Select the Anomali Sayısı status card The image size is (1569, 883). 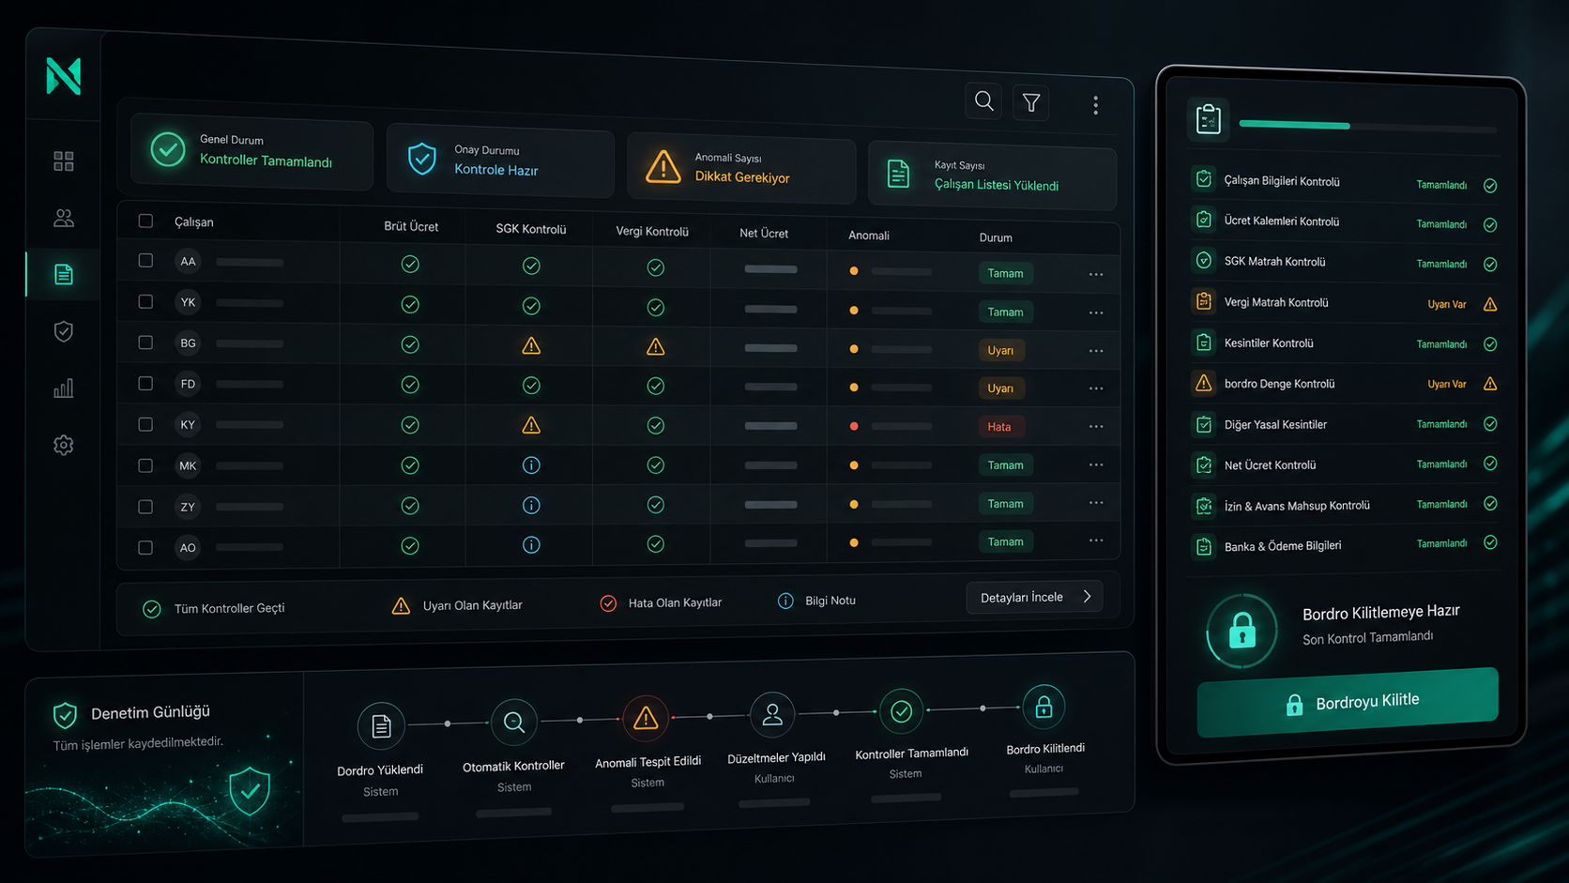tap(741, 168)
